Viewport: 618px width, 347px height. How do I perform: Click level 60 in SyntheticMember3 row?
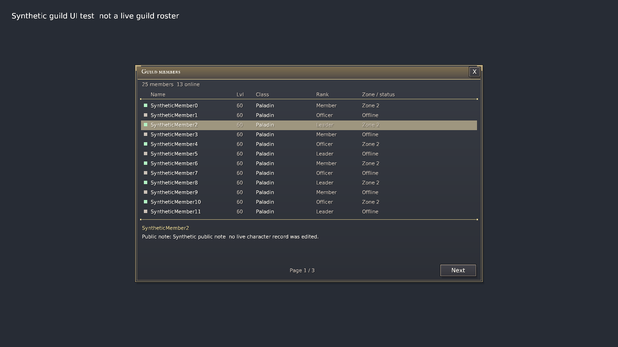[x=240, y=134]
